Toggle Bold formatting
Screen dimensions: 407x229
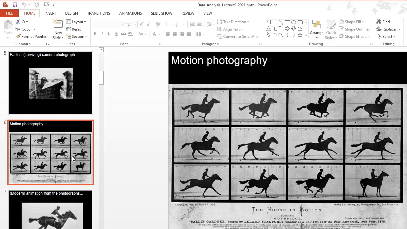95,34
